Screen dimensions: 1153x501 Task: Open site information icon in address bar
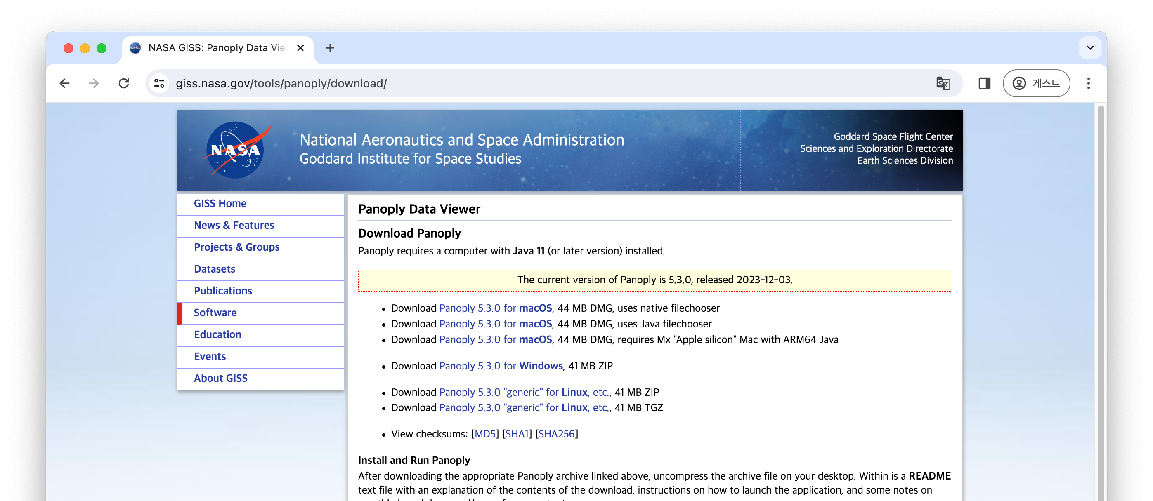[159, 83]
